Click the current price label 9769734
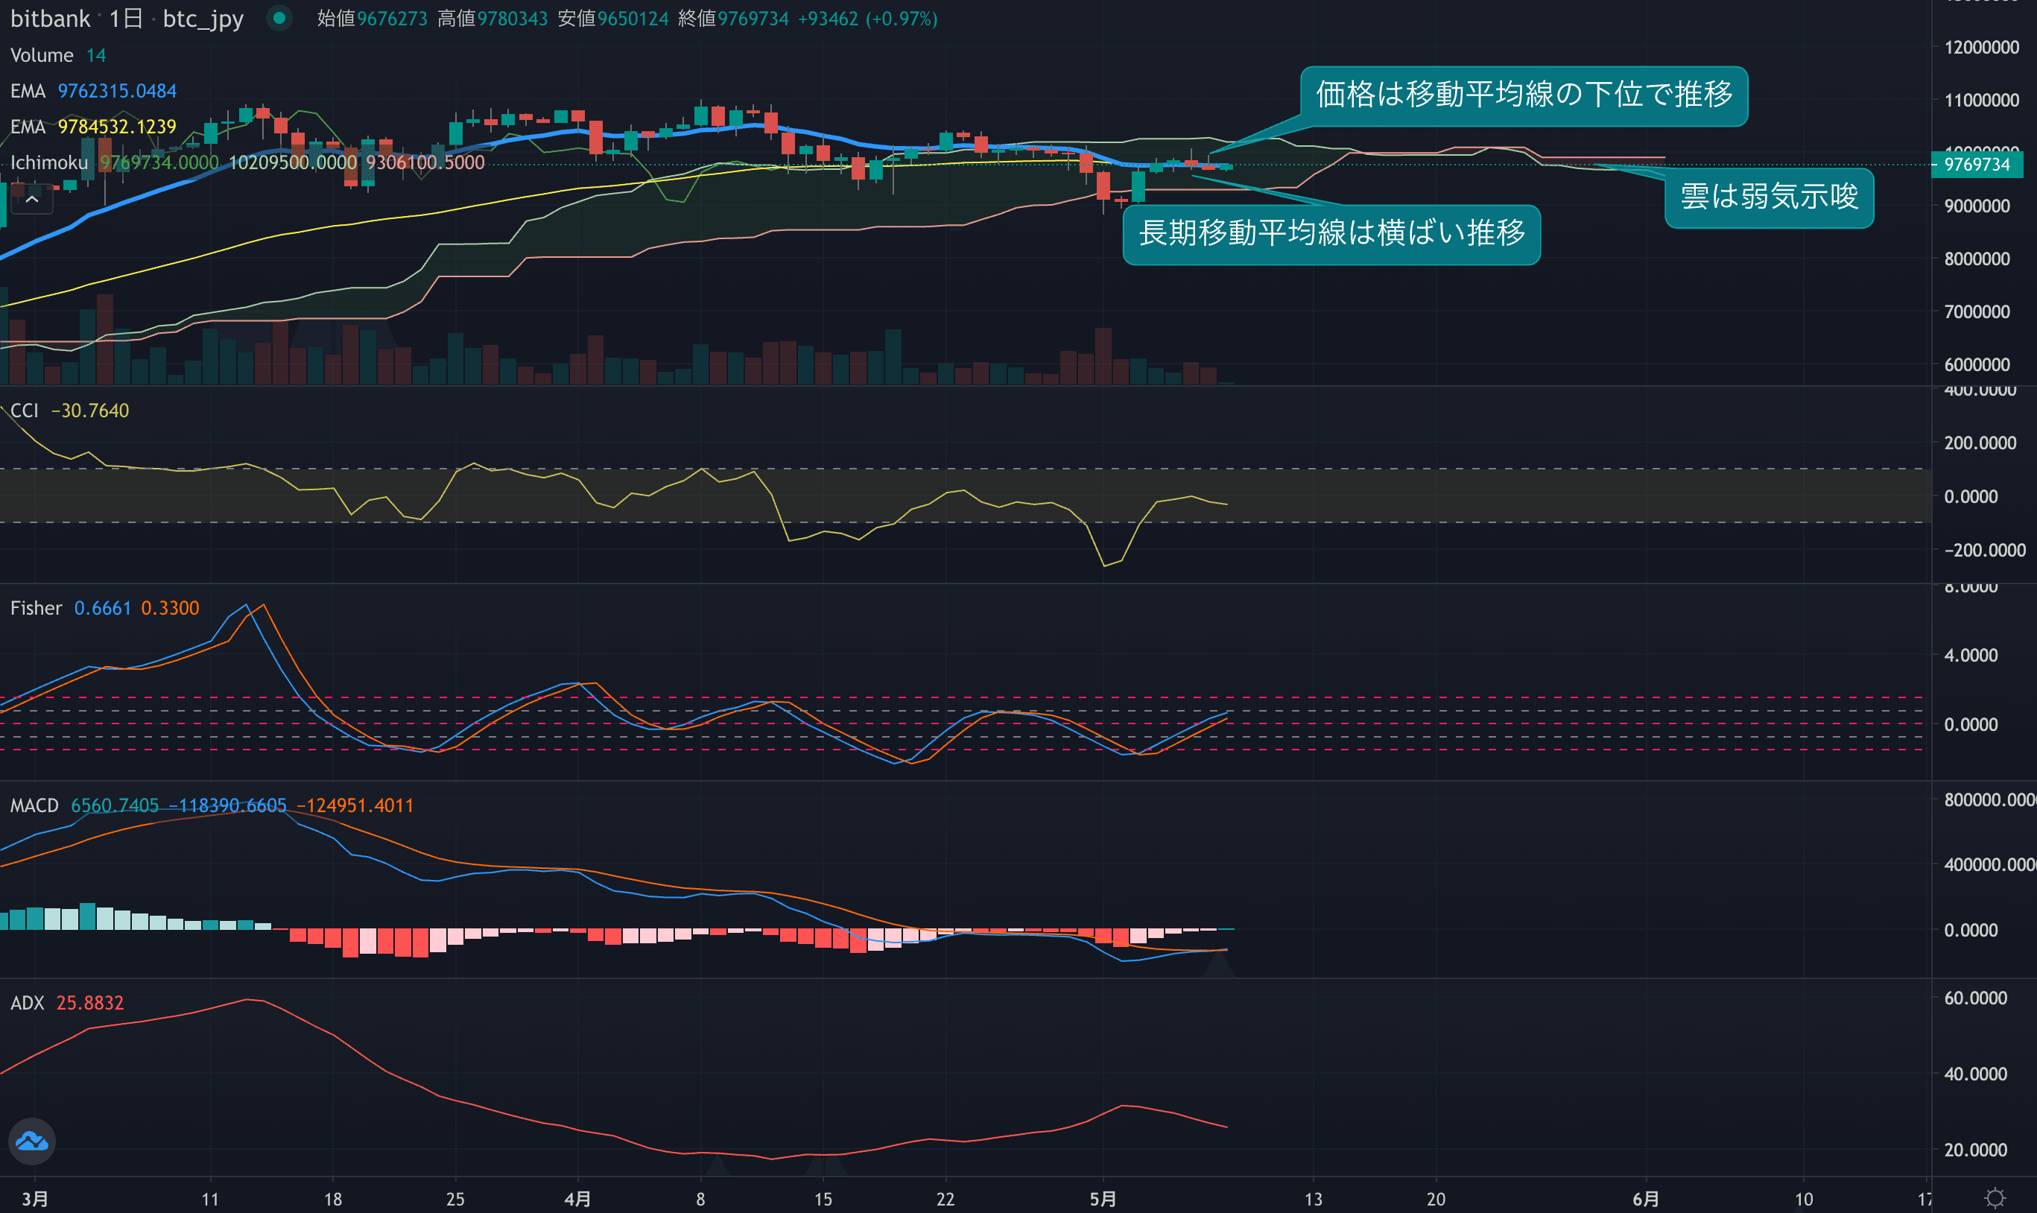The width and height of the screenshot is (2037, 1213). (1976, 165)
